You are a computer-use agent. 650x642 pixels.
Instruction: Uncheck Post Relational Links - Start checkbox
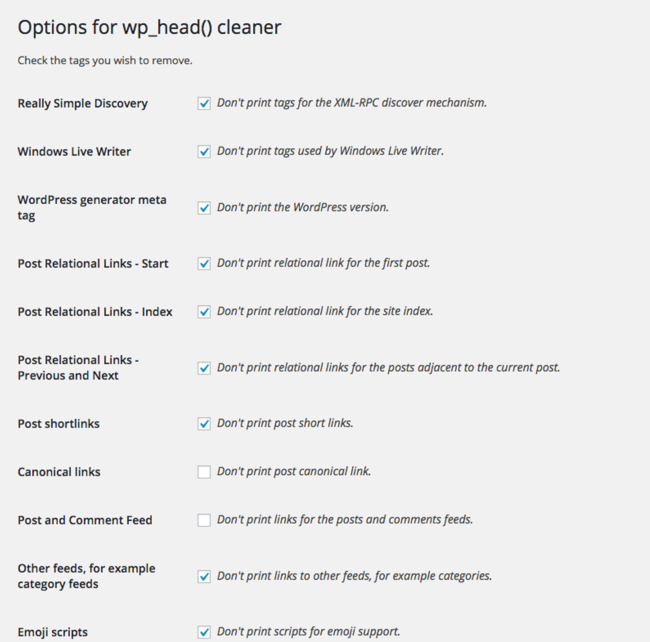coord(204,264)
